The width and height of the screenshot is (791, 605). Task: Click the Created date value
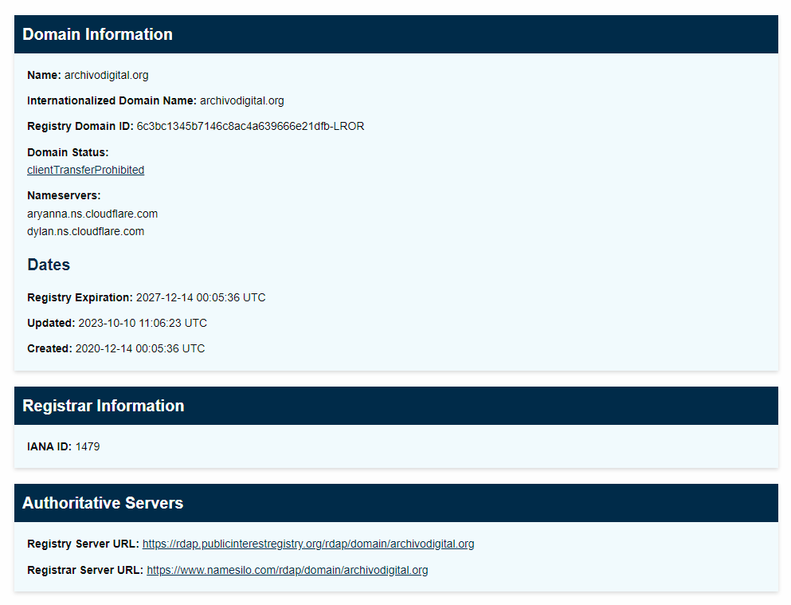(x=140, y=348)
